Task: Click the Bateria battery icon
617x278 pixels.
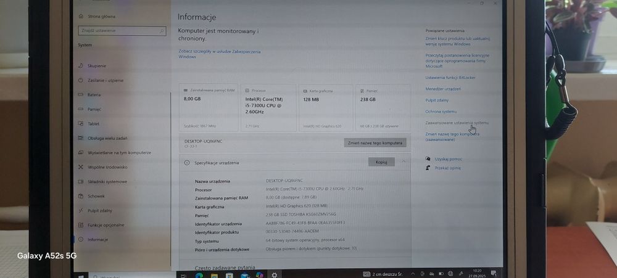Action: pos(81,95)
